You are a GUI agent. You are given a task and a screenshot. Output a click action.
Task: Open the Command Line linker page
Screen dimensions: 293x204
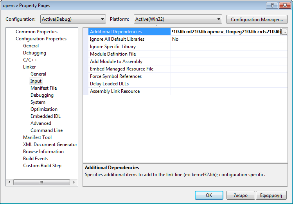pyautogui.click(x=47, y=130)
